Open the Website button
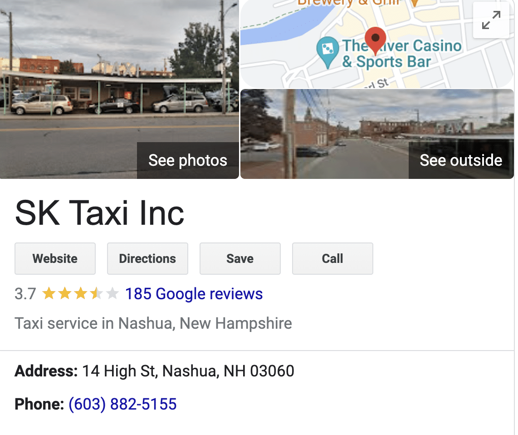 tap(55, 259)
